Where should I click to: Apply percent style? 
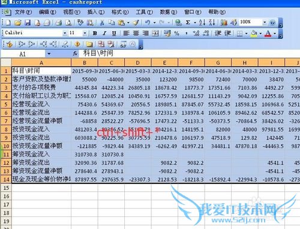(176, 33)
